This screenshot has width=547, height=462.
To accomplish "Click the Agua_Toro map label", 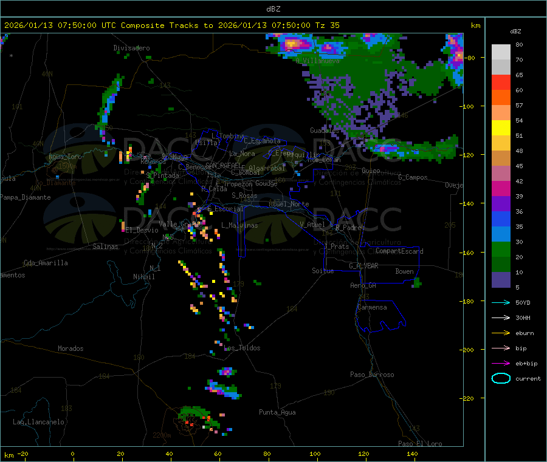I will (x=65, y=157).
